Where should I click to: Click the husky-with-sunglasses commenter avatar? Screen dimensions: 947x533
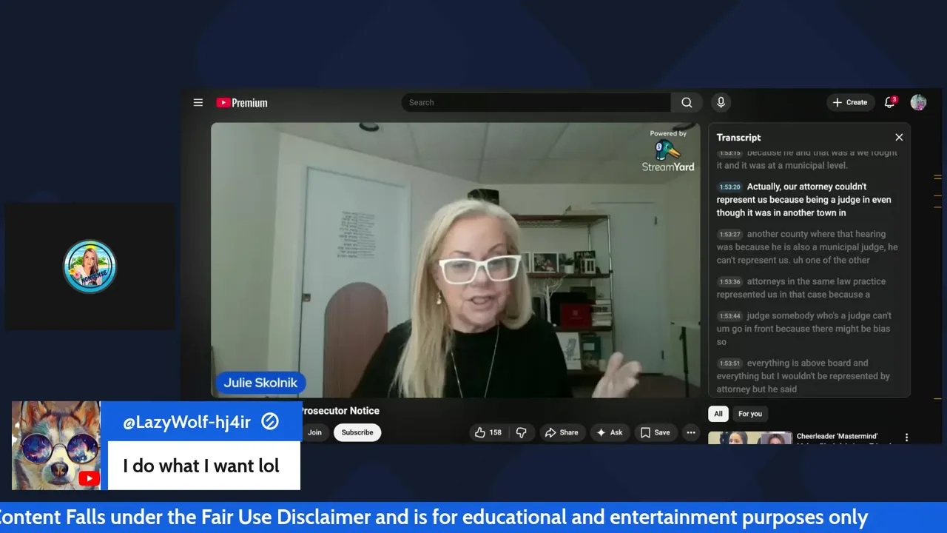(x=56, y=446)
